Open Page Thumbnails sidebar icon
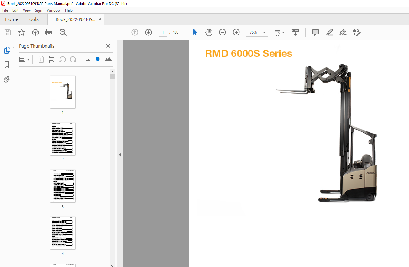Image resolution: width=409 pixels, height=267 pixels. coord(7,50)
